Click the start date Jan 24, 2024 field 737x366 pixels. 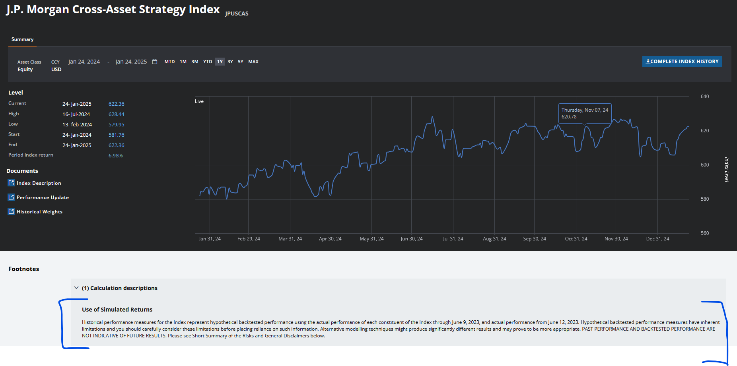click(x=84, y=62)
